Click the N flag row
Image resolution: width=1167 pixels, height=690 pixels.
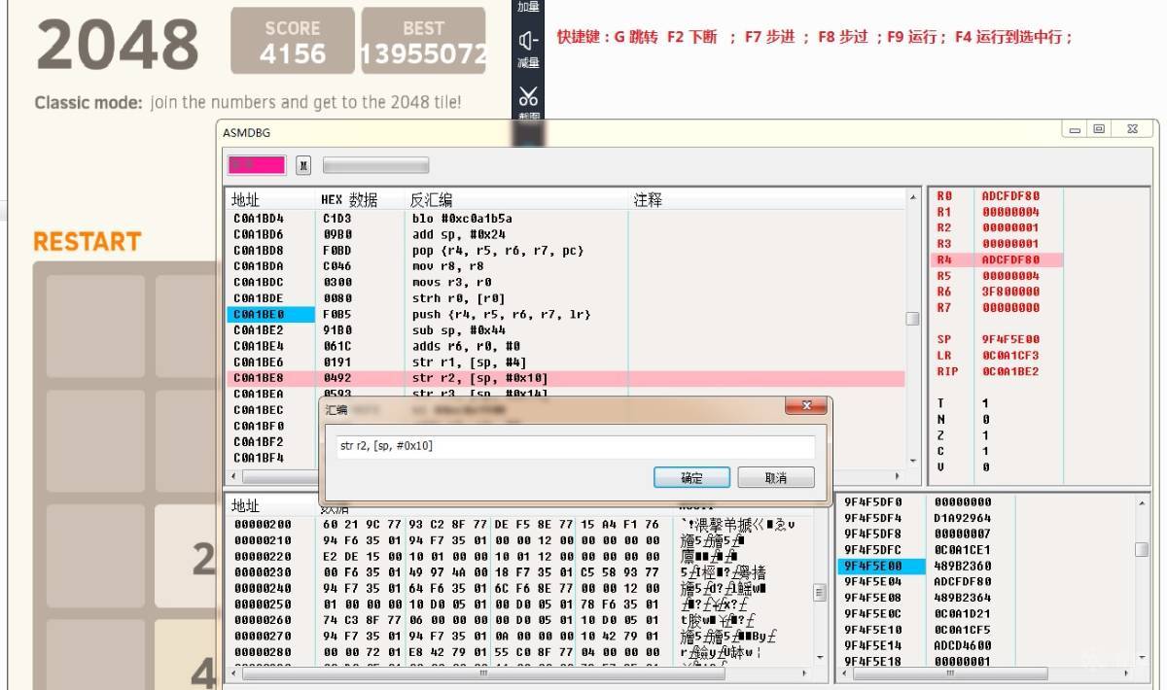(996, 420)
